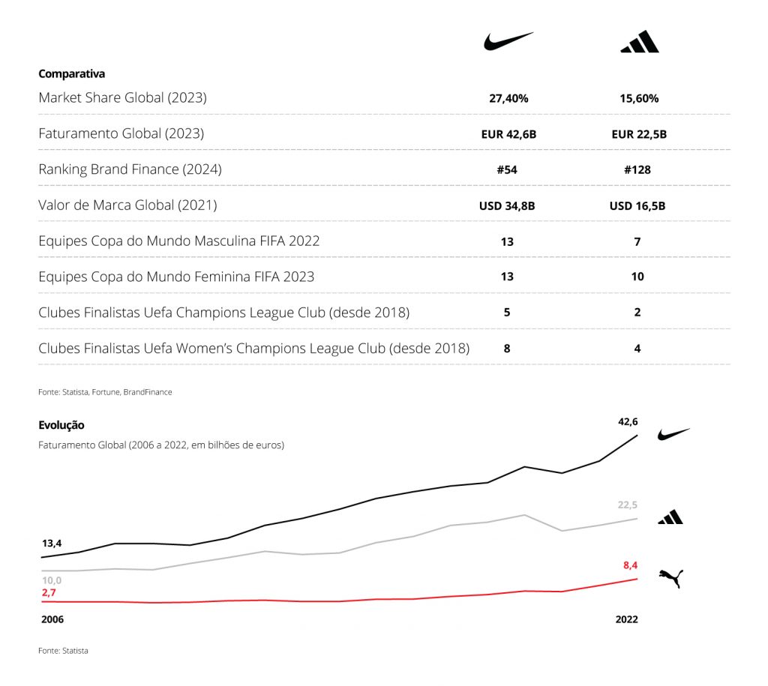Click the 2022 year label on the chart axis
The width and height of the screenshot is (768, 686).
pos(627,620)
